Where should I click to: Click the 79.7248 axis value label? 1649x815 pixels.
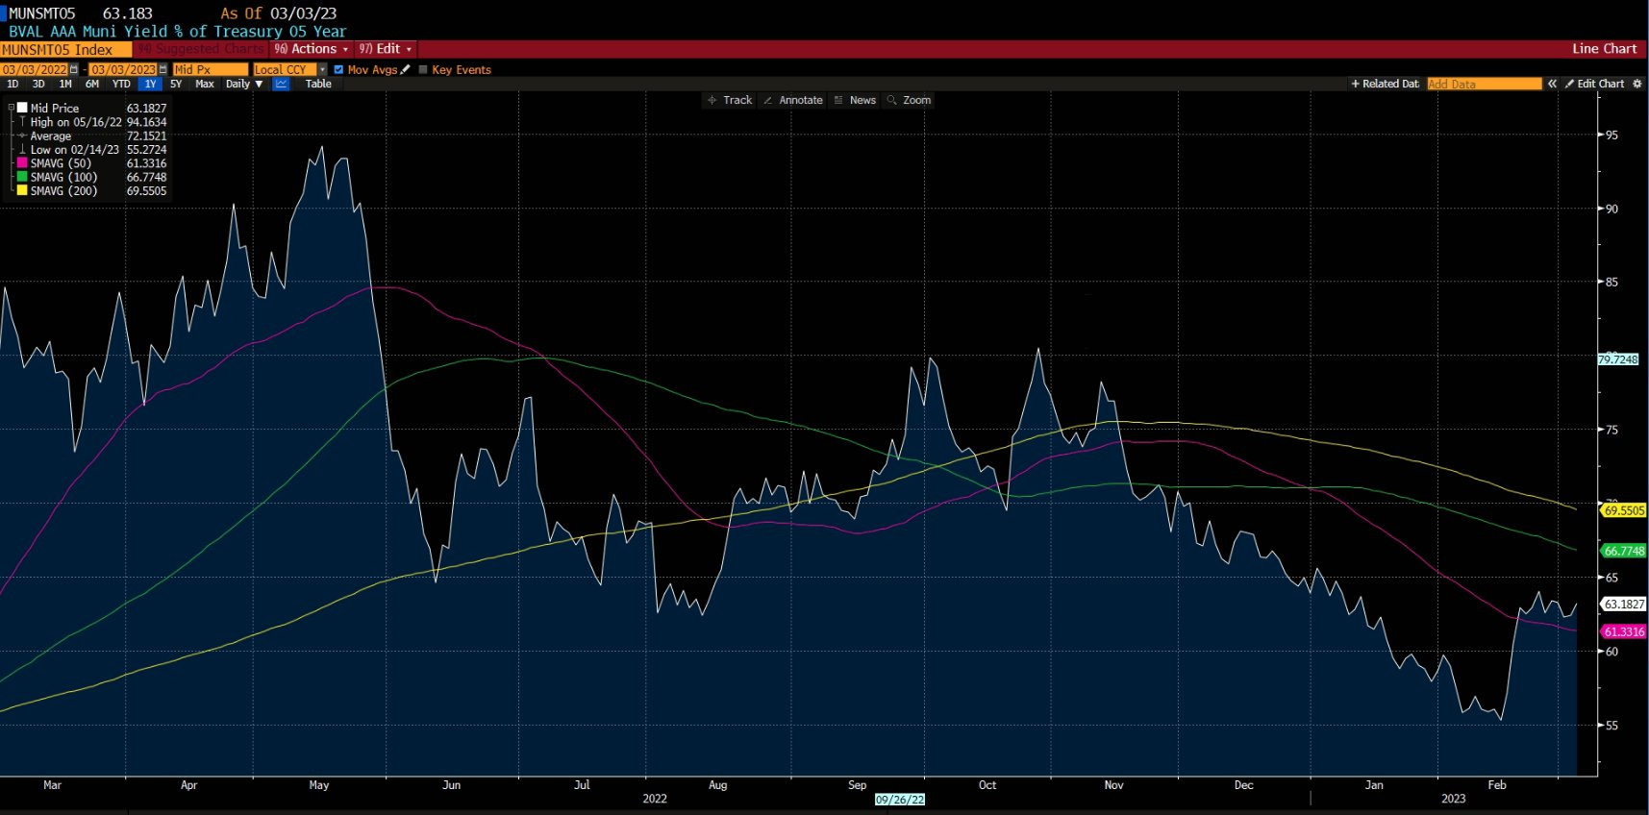1617,359
